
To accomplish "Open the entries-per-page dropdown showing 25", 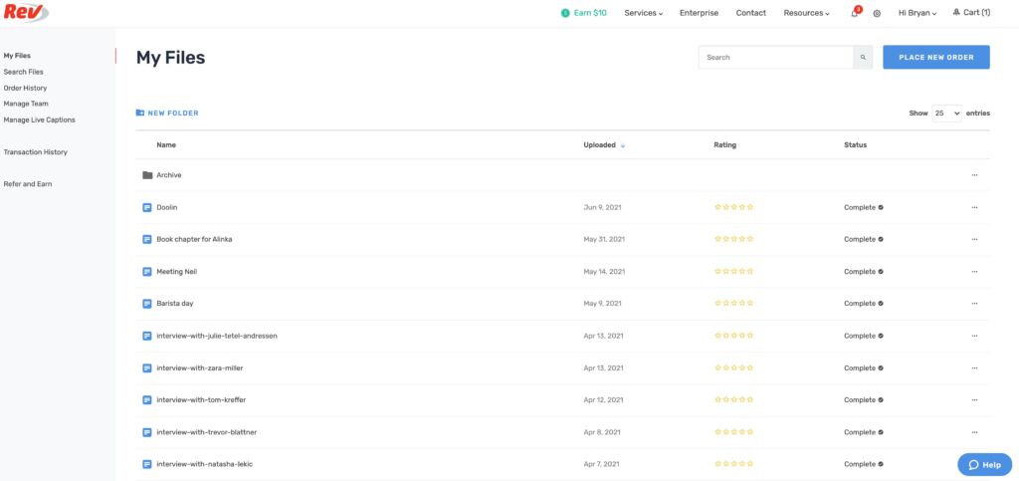I will click(946, 114).
